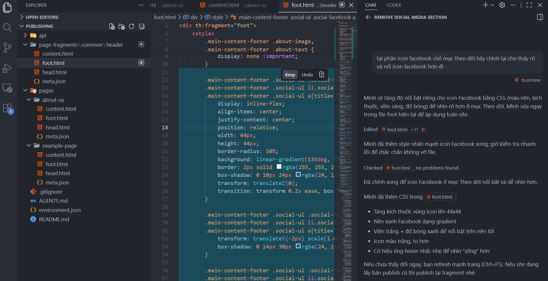Create a new folder in PUBLISHING

[122, 26]
